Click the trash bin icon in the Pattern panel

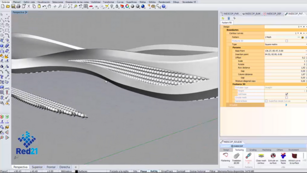[228, 18]
